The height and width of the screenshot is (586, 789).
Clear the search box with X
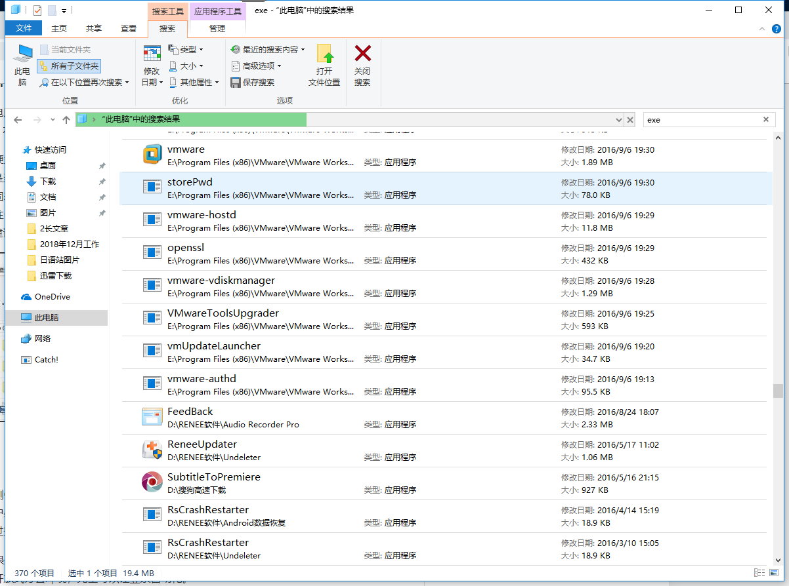point(765,120)
